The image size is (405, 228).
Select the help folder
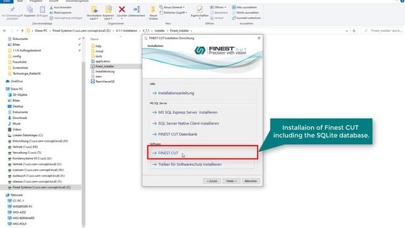96,46
